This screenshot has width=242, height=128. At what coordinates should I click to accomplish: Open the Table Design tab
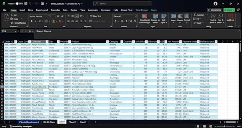click(x=142, y=10)
